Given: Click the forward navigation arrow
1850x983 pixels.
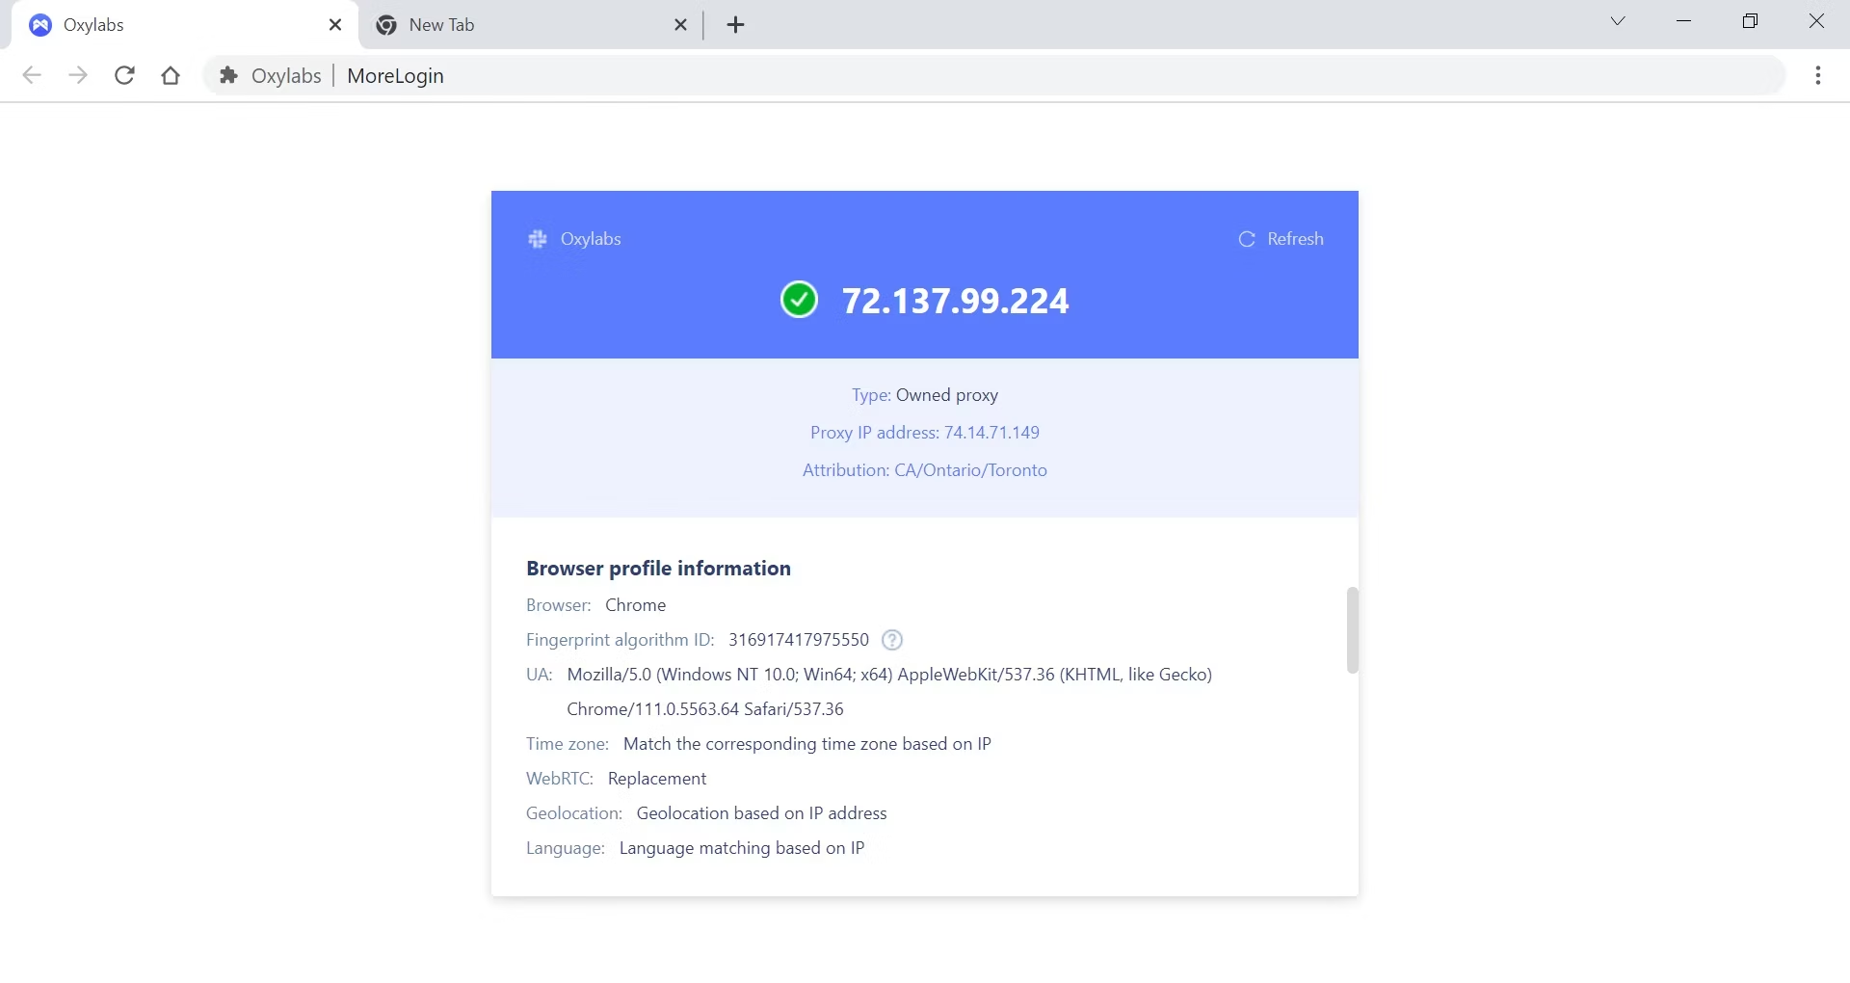Looking at the screenshot, I should (x=78, y=75).
